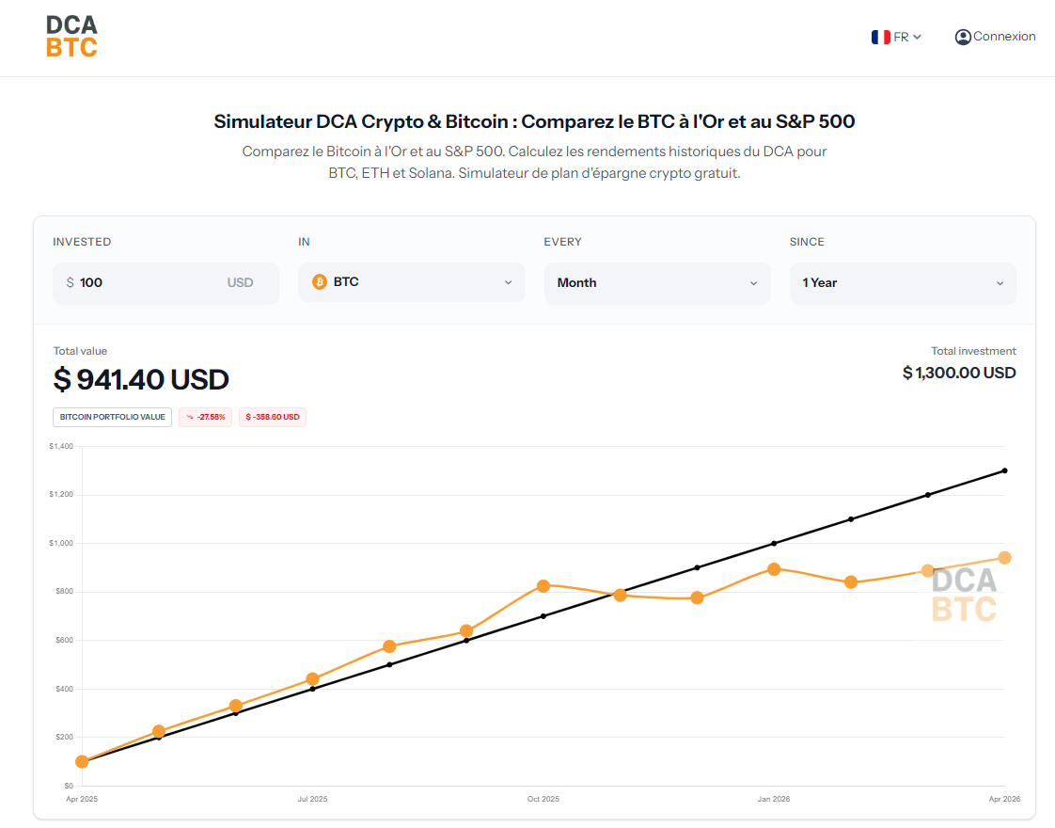Click the dollar sign in the -358.60 USD badge
The width and height of the screenshot is (1055, 828).
click(x=247, y=417)
